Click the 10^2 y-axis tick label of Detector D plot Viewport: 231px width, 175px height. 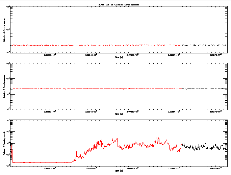[x=8, y=109]
